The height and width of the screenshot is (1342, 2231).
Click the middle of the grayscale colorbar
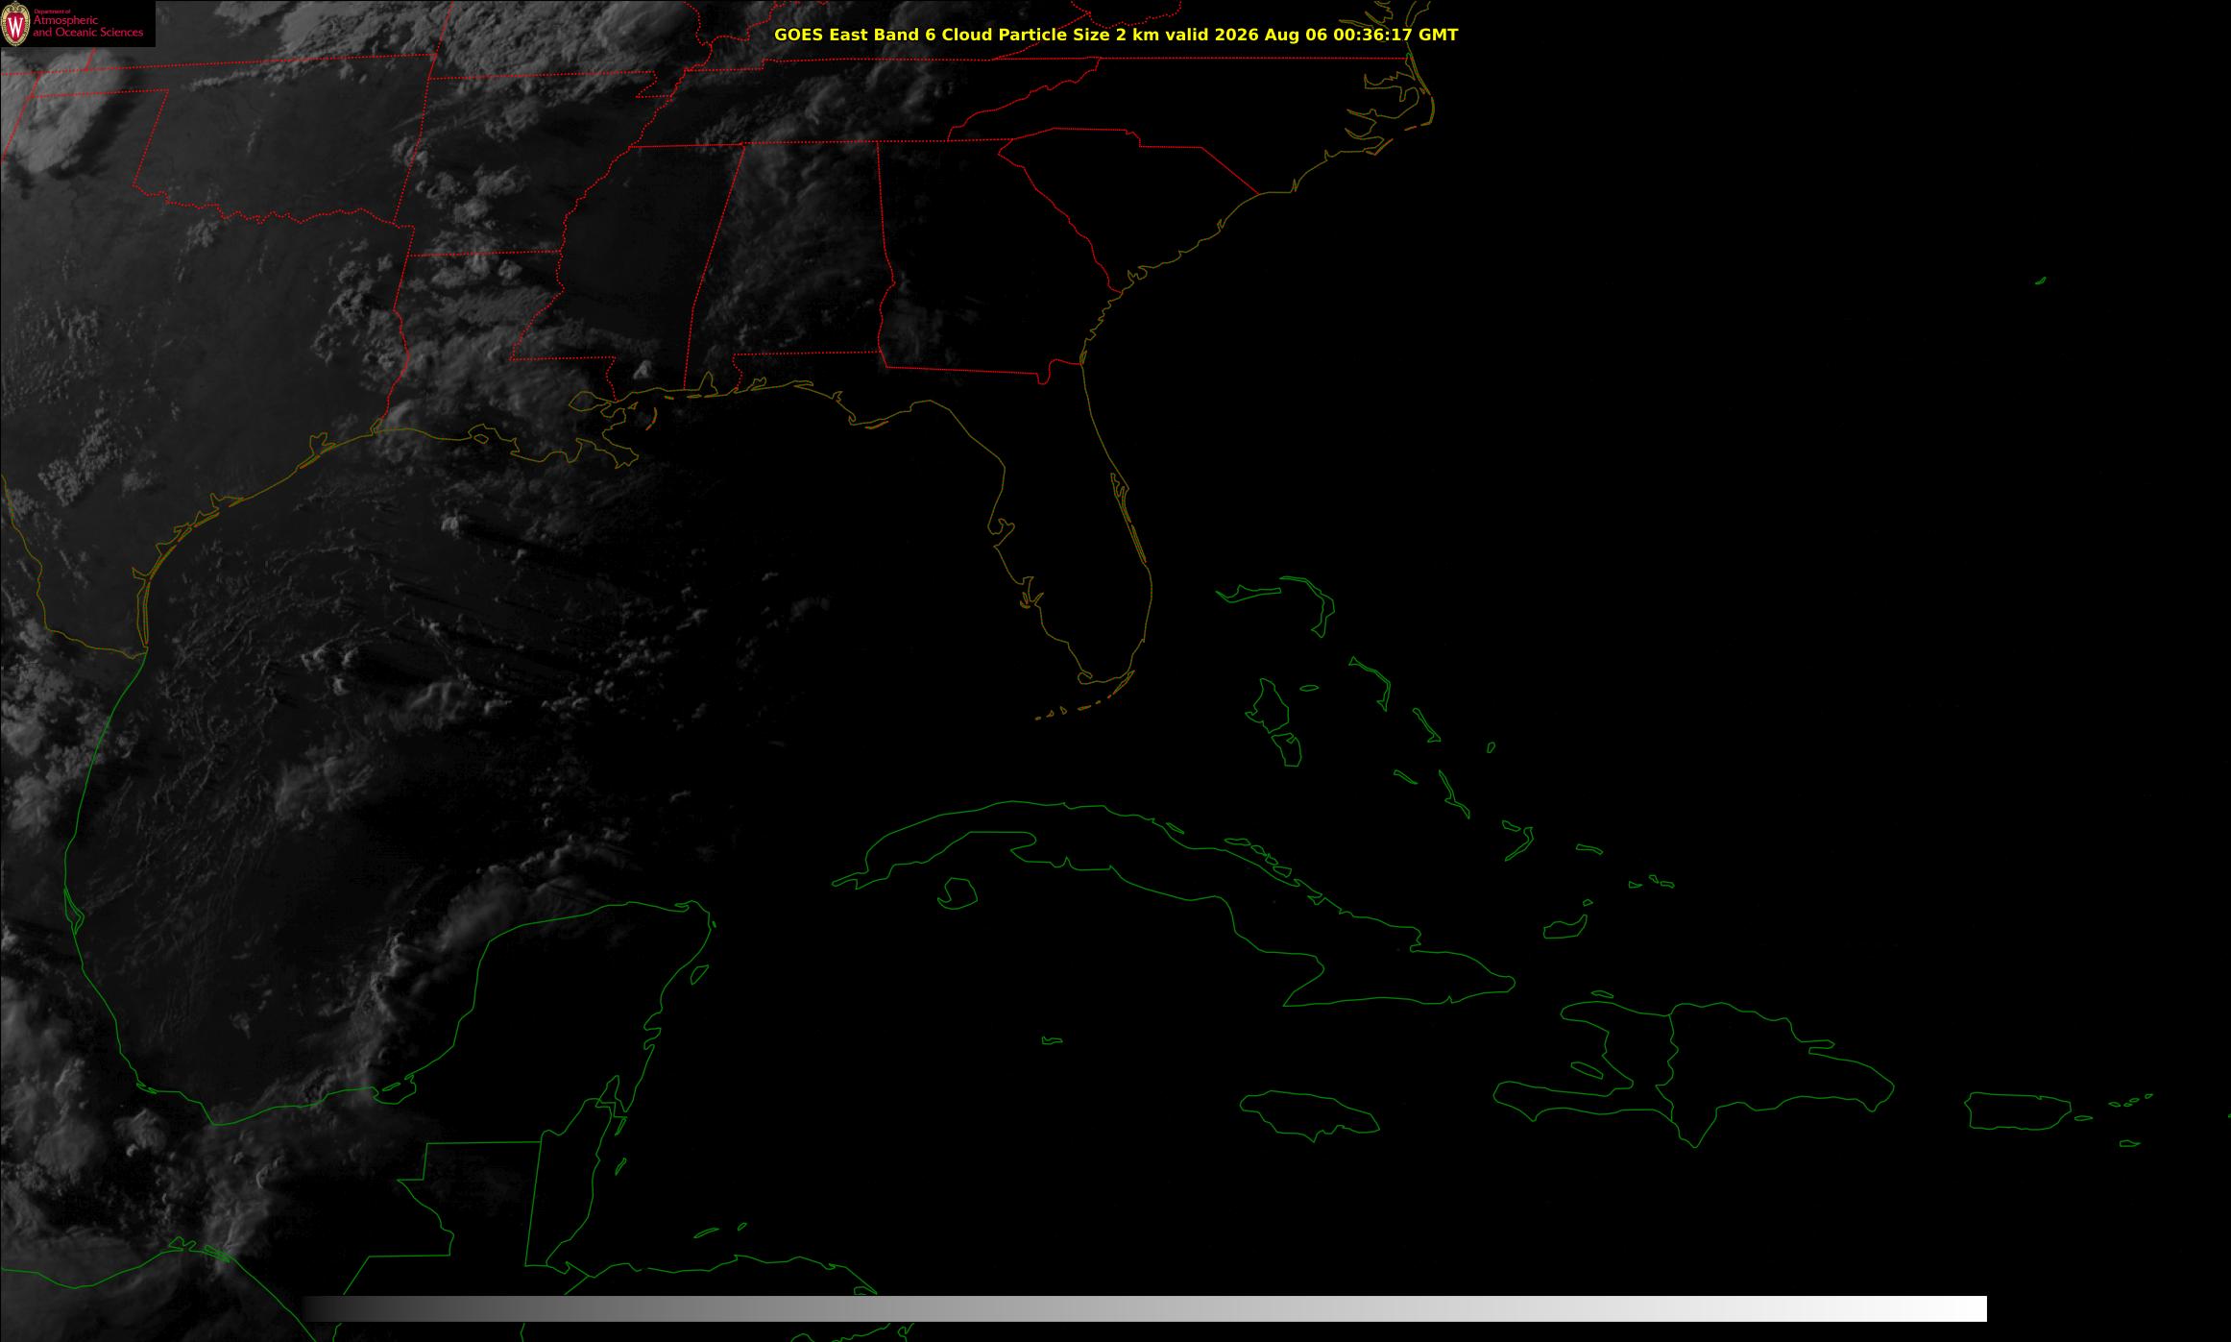pyautogui.click(x=1145, y=1308)
